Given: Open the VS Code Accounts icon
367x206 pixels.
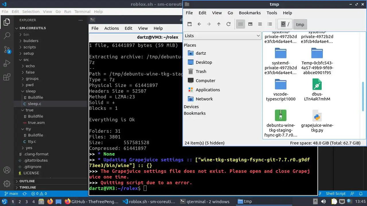Looking at the screenshot, I should [x=7, y=170].
